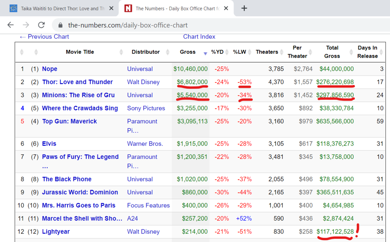Select The Numbers Daily Box Office tab
Screen dimensions: 390x242
175,8
